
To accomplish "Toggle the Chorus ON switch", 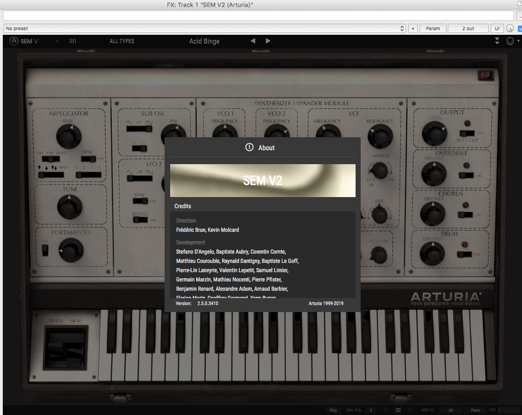I will click(x=466, y=215).
